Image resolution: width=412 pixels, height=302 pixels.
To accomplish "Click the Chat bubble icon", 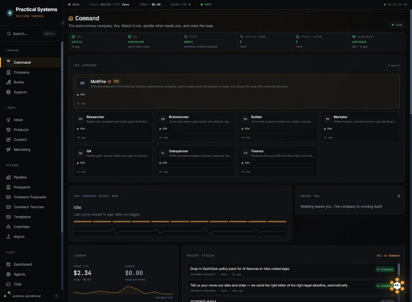I will [9, 284].
